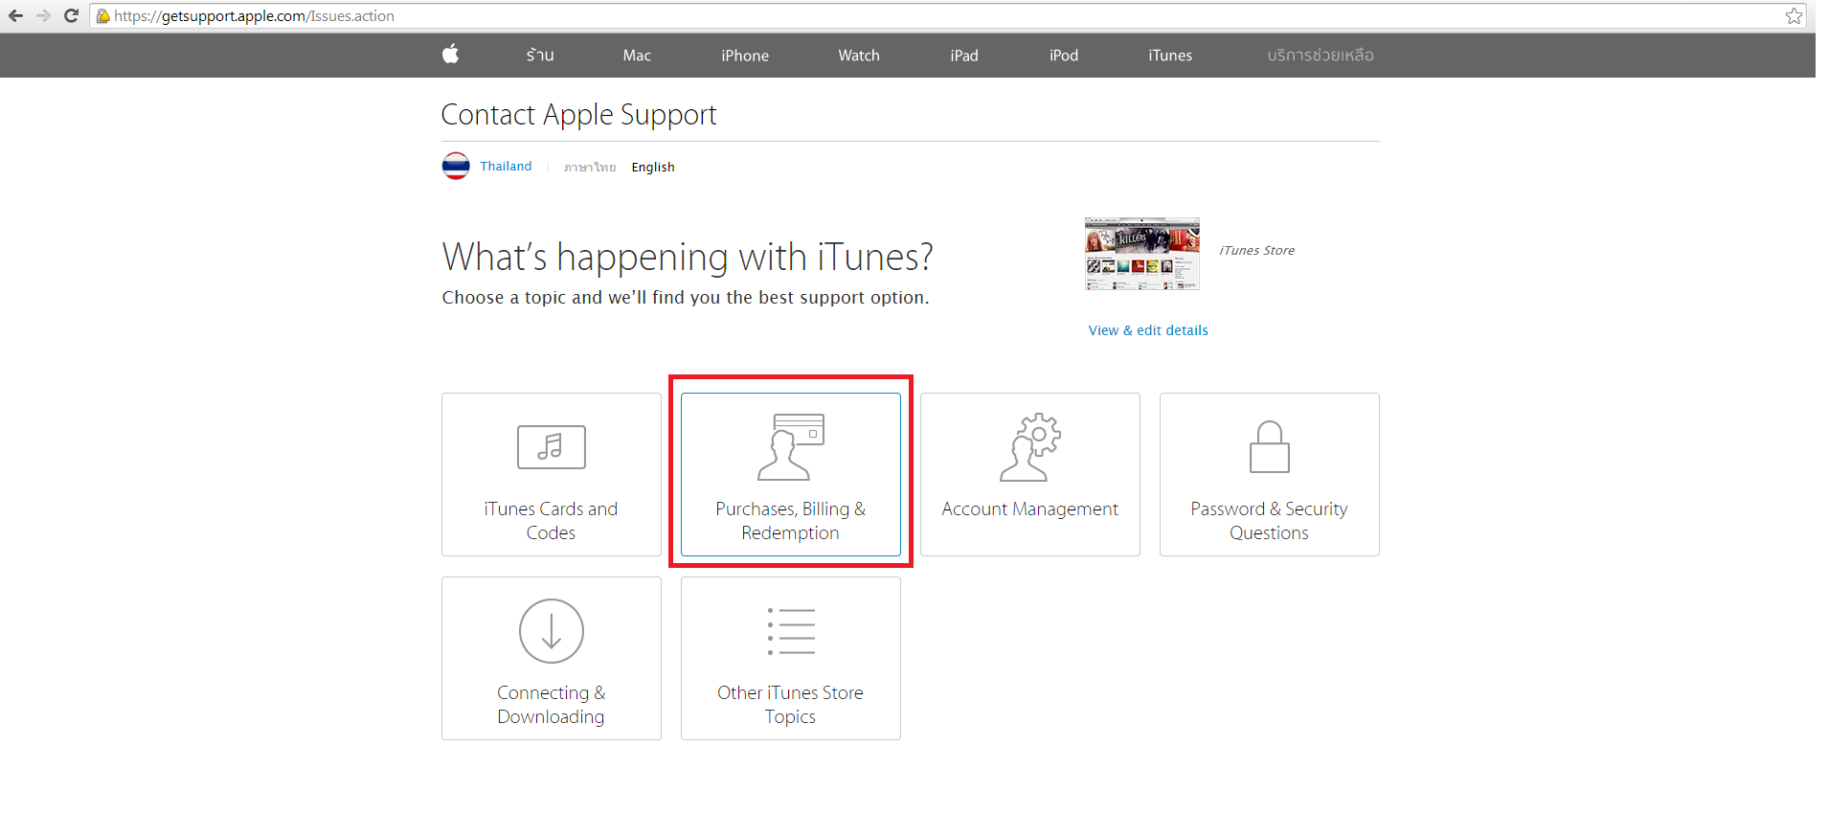This screenshot has height=814, width=1829.
Task: Click the person with credit card icon
Action: pos(791,446)
